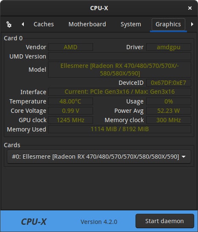Click the Memory Used label
This screenshot has height=232, width=198.
(26, 129)
